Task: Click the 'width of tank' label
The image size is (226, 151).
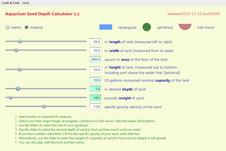Action: tap(139, 51)
